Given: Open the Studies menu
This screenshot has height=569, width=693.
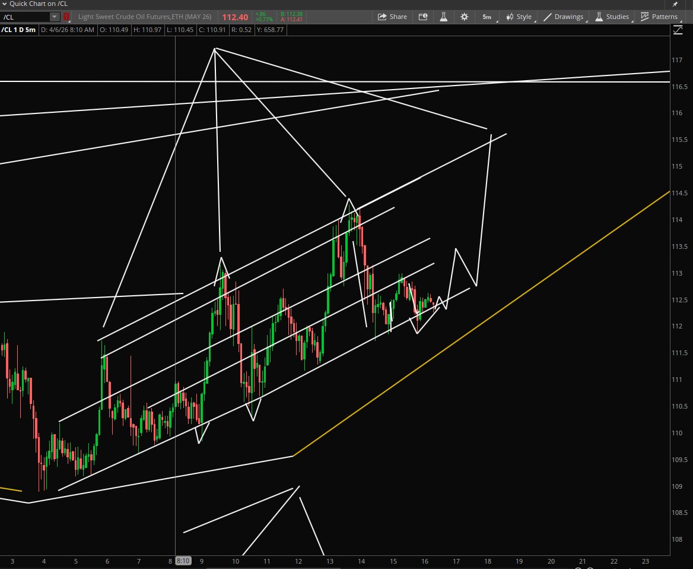Looking at the screenshot, I should coord(616,17).
